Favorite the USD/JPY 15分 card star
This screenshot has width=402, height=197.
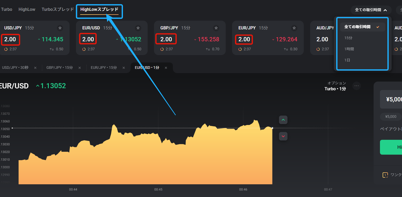point(60,28)
